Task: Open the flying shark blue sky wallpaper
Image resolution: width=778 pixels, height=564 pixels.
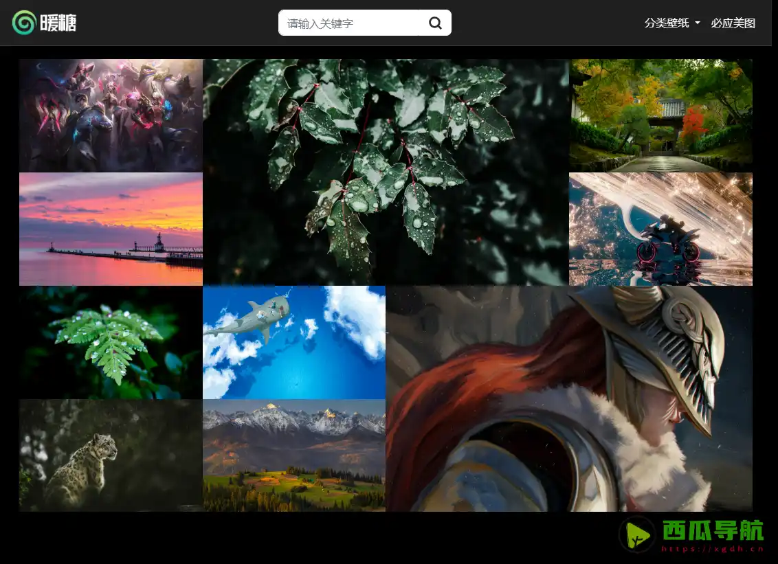Action: pos(294,342)
